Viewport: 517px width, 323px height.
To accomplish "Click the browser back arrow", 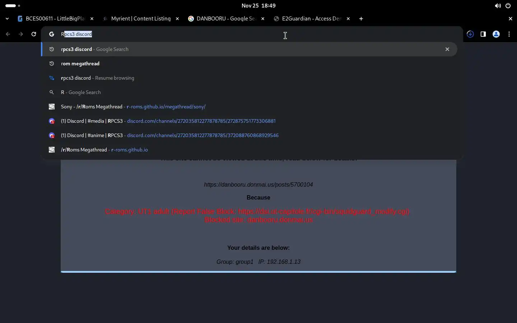I will coord(8,34).
